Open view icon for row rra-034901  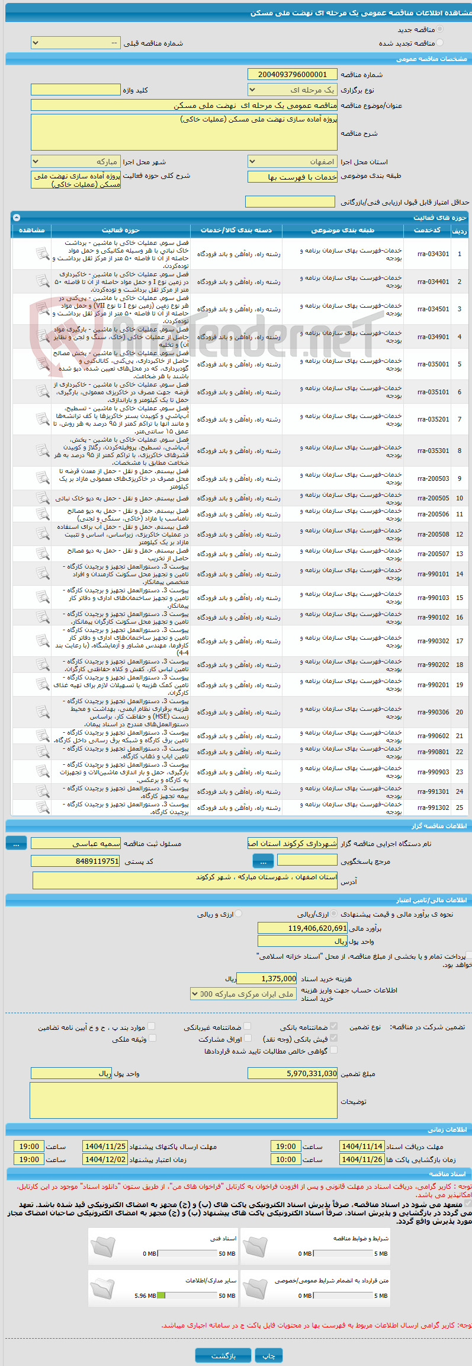[x=42, y=337]
